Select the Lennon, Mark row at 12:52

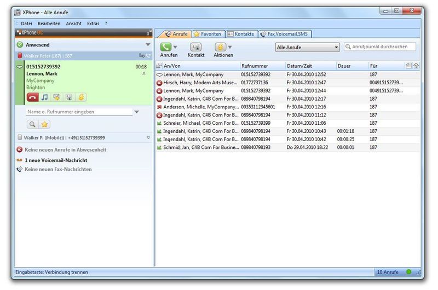coord(287,74)
